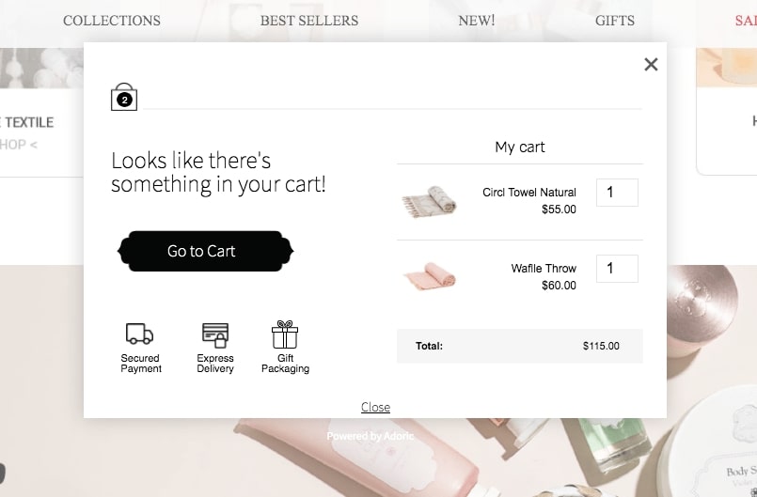Edit quantity field for Circl Towel Natural
757x497 pixels.
tap(617, 193)
